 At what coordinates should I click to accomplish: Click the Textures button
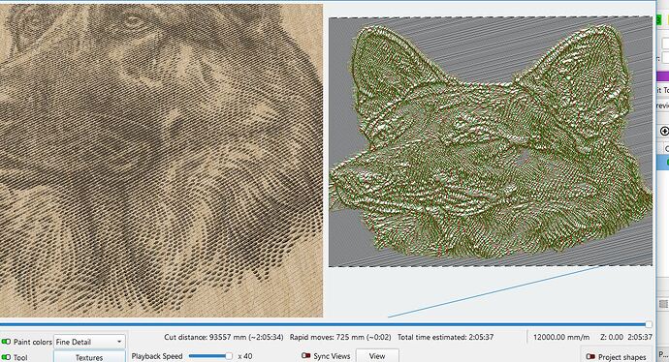89,357
